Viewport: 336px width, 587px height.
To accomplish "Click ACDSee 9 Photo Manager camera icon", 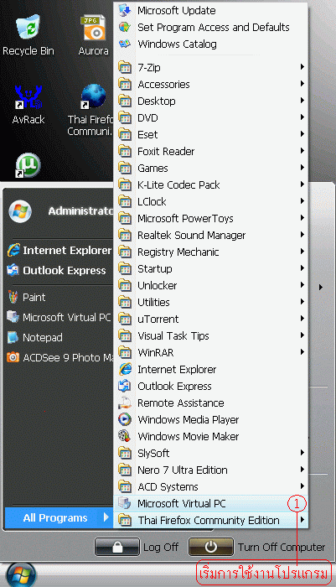I will click(x=13, y=357).
